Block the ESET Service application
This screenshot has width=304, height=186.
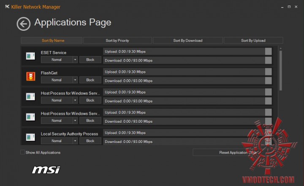pos(90,59)
